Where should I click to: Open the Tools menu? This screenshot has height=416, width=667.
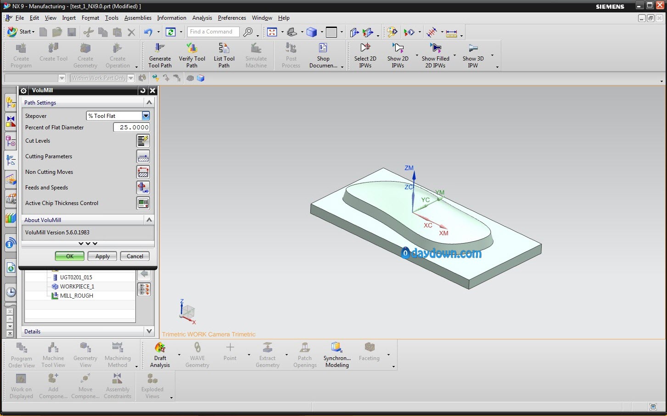[112, 18]
